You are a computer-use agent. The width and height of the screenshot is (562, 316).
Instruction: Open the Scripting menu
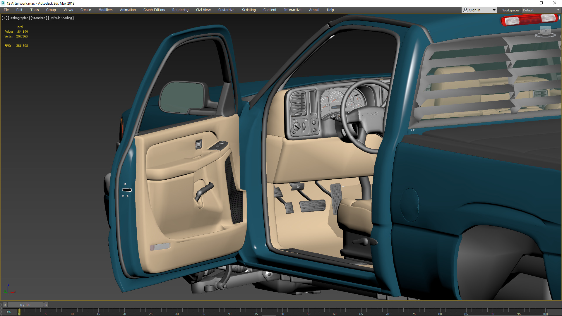249,10
